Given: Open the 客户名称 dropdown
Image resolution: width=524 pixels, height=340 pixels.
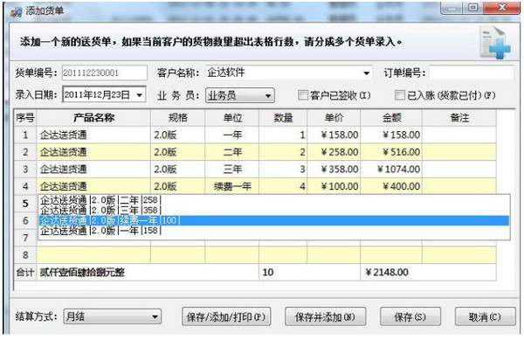Looking at the screenshot, I should coord(366,73).
